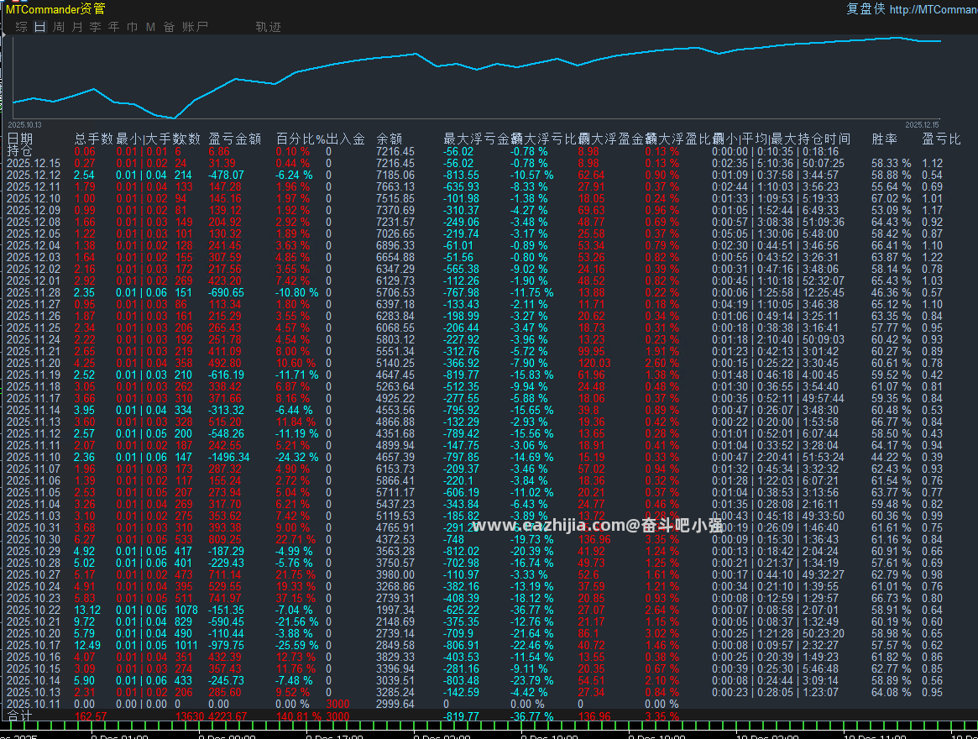Click the -690.65 loss value
The image size is (978, 739).
(227, 292)
